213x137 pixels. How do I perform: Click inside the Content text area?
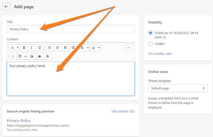coord(71,79)
